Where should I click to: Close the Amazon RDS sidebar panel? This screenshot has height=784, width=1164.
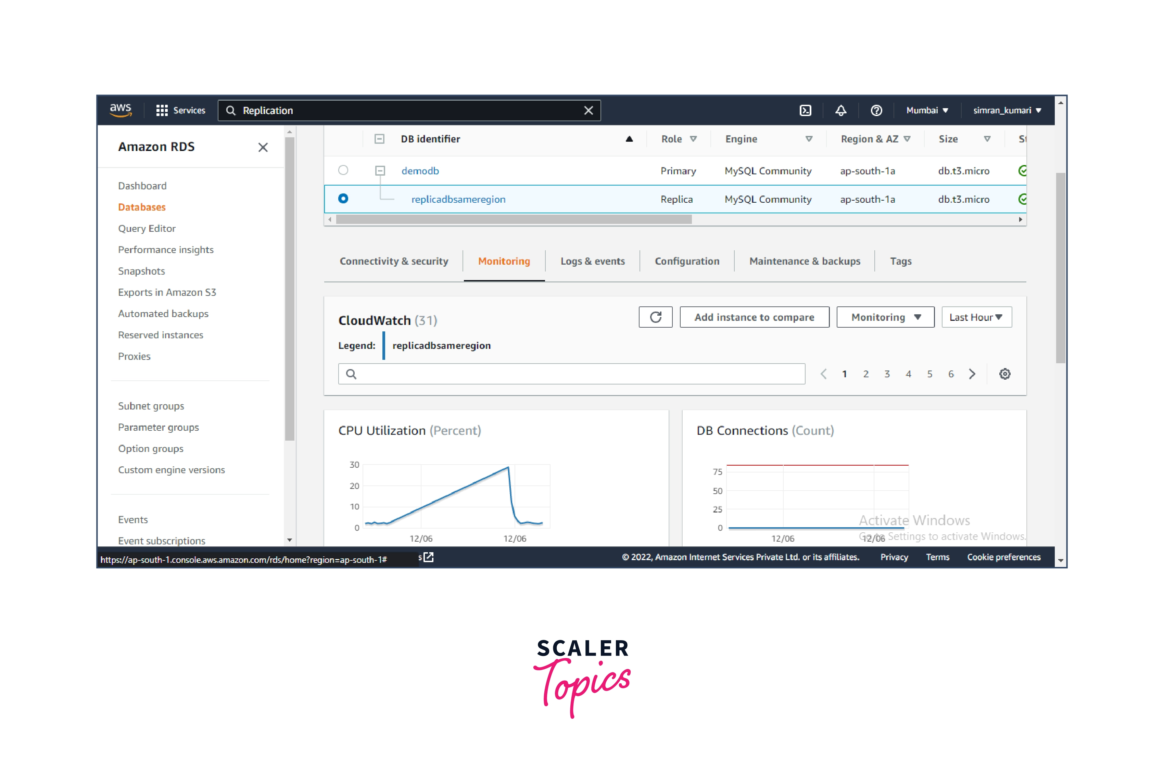point(263,147)
